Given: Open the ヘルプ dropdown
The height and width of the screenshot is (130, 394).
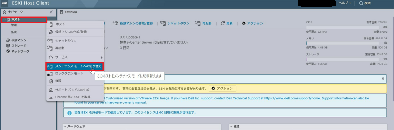Looking at the screenshot, I should point(345,3).
